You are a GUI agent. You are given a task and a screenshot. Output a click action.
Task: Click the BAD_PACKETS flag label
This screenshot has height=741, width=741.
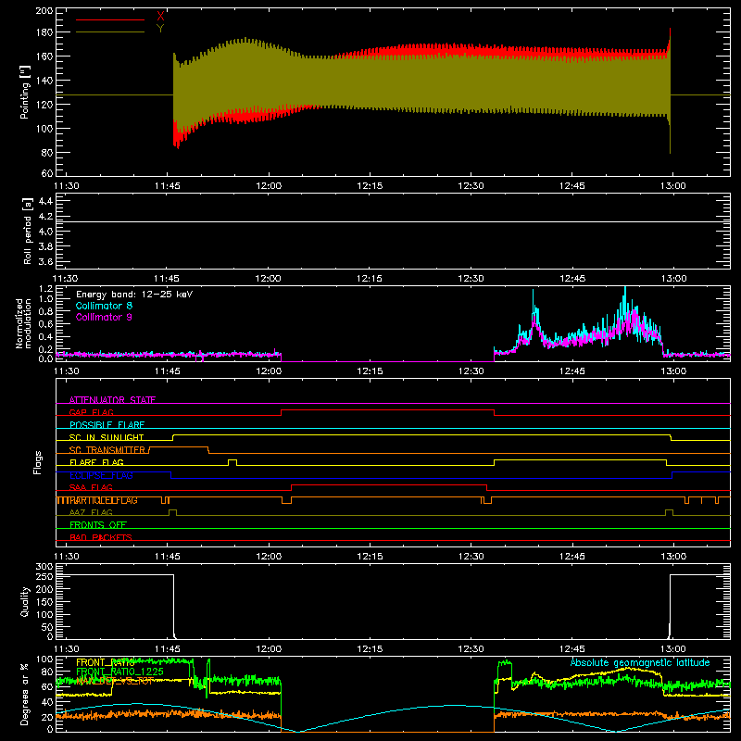(101, 537)
